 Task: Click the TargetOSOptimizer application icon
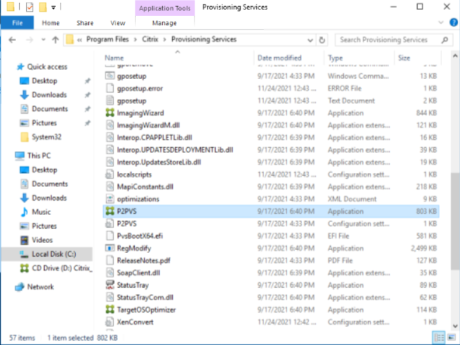tap(110, 310)
